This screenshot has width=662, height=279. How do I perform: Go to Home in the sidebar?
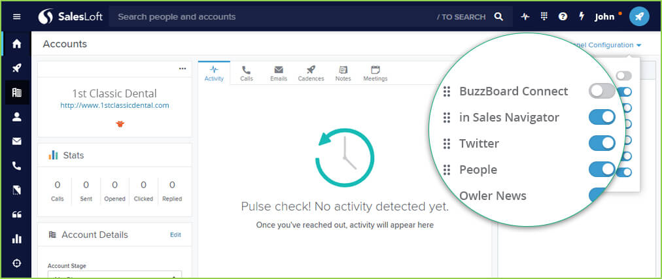click(x=17, y=44)
